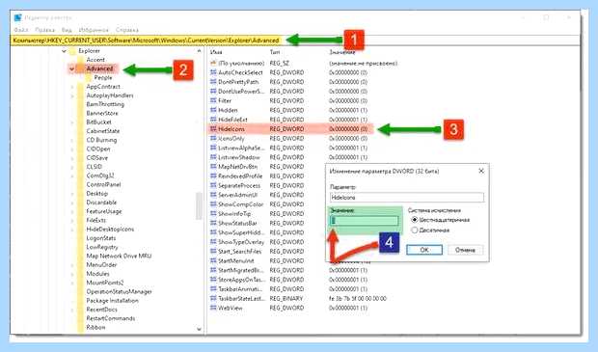Click the folder icon of the Explorer key

click(72, 51)
